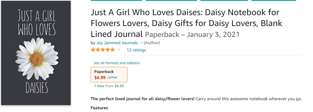Click the five-star rating icons
Screen dimensions: 313x112
pos(103,50)
